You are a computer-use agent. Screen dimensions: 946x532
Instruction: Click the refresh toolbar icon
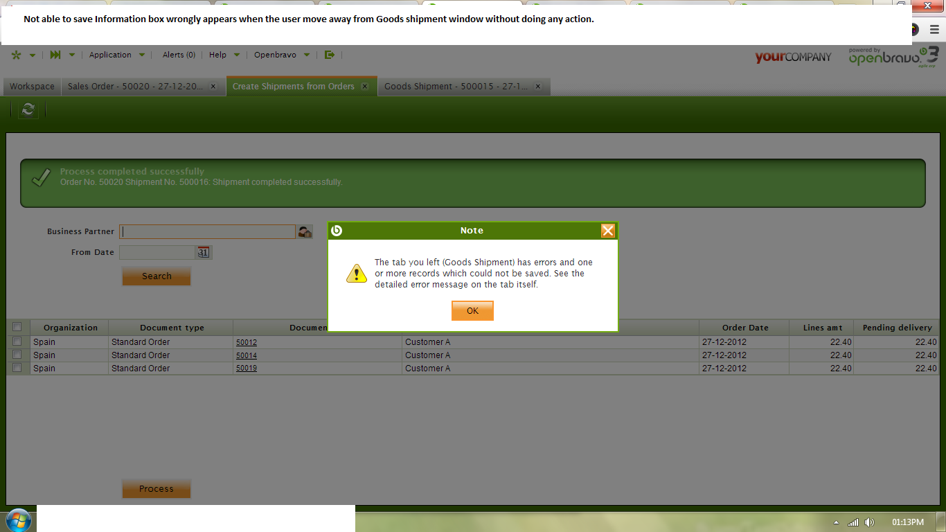(28, 109)
